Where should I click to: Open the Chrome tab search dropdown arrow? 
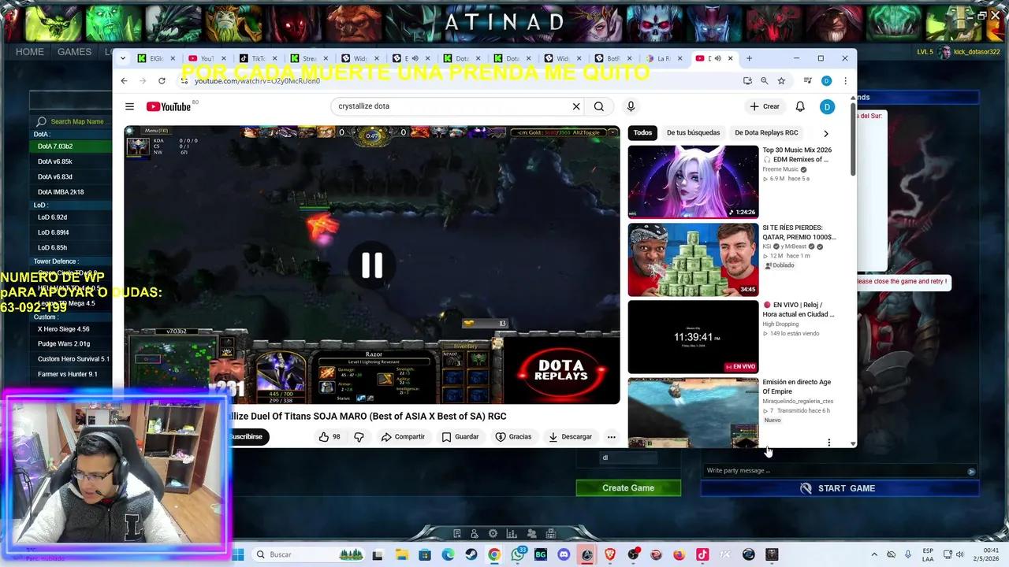[x=122, y=58]
